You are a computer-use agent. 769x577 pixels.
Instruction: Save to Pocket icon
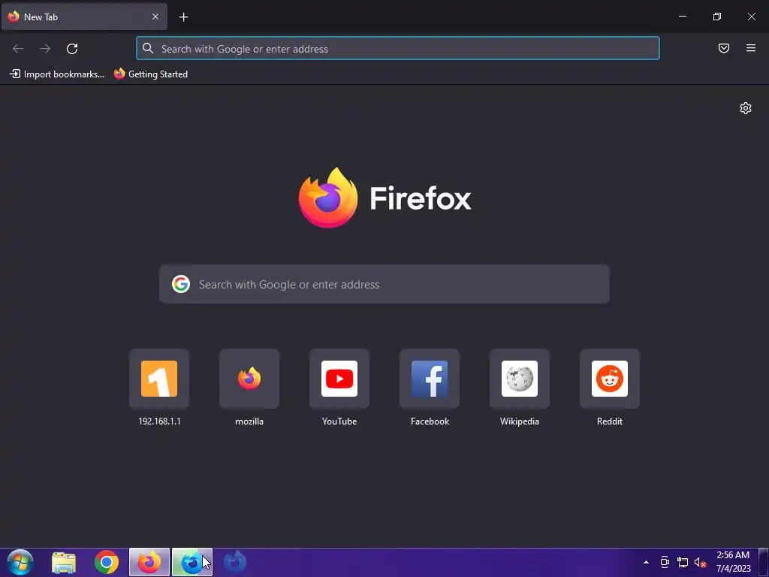pyautogui.click(x=724, y=48)
